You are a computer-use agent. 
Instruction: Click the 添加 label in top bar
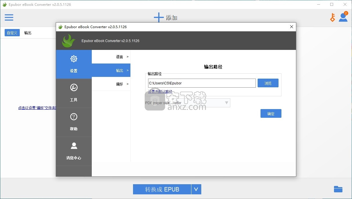[171, 18]
